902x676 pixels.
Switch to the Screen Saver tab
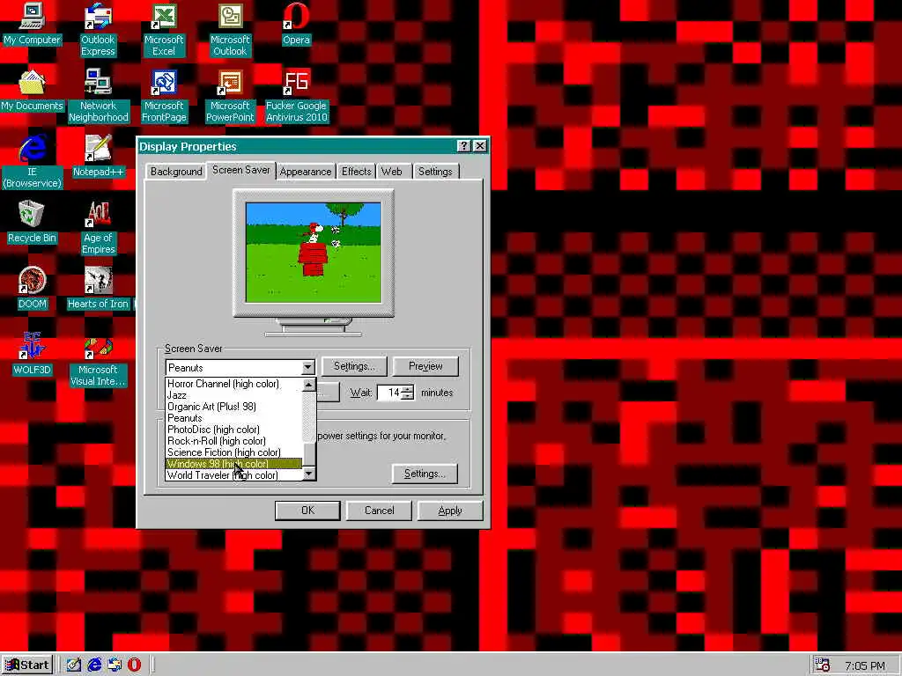click(x=241, y=170)
